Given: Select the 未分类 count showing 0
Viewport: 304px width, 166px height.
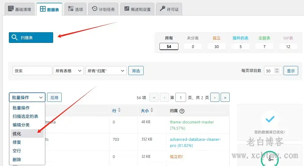Looking at the screenshot, I should (x=193, y=47).
